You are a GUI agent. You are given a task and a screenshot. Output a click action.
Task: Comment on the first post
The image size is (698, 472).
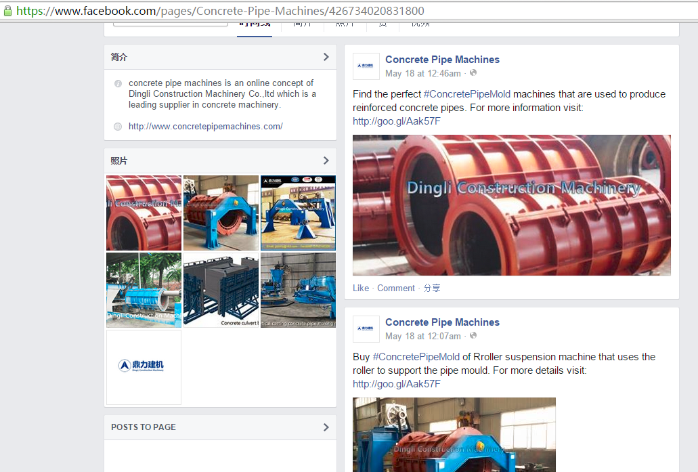[x=396, y=288]
